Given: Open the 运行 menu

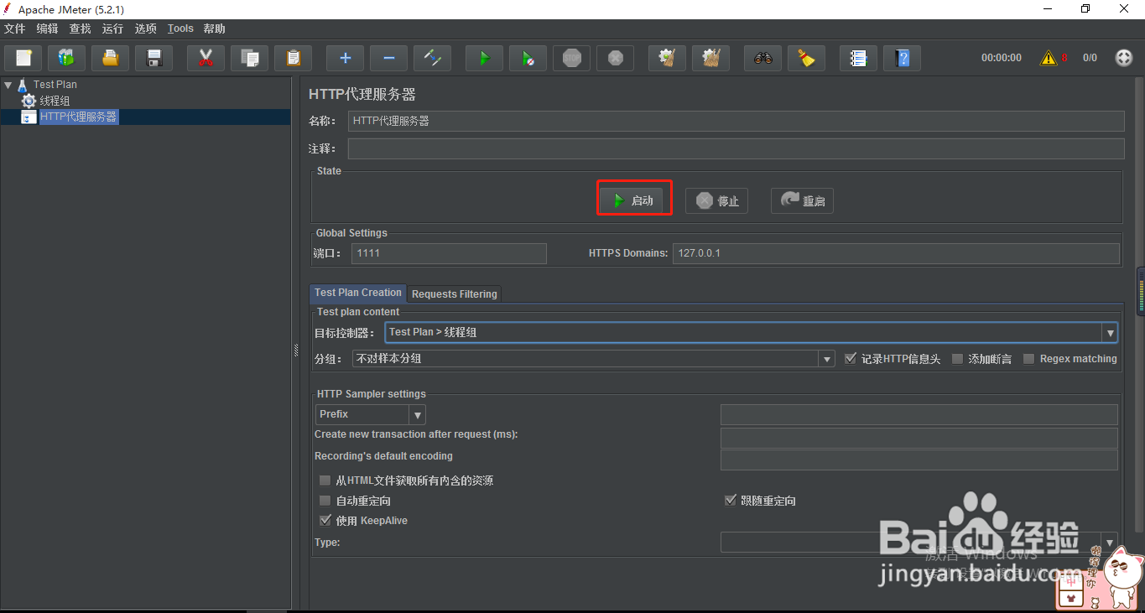Looking at the screenshot, I should [x=113, y=29].
